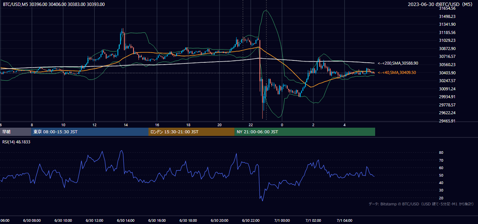Click the 30872.90 price axis label
This screenshot has height=224, width=478.
pyautogui.click(x=447, y=49)
